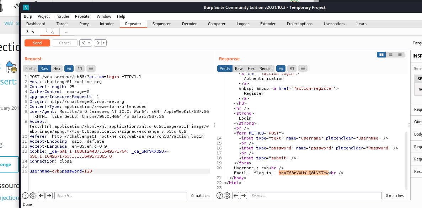Open history dropdown beside forward arrow

tap(104, 43)
